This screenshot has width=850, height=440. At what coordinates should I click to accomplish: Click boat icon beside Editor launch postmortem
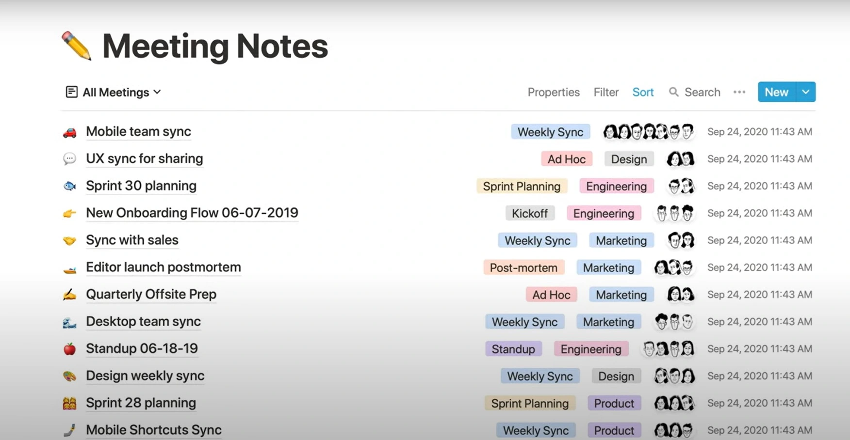click(70, 269)
